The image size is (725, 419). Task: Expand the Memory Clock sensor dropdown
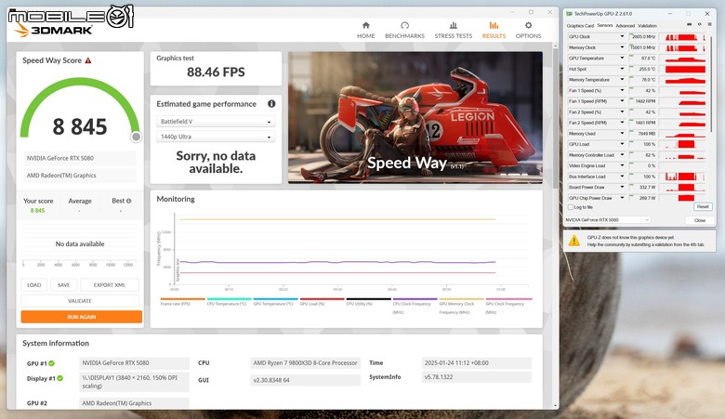(622, 47)
